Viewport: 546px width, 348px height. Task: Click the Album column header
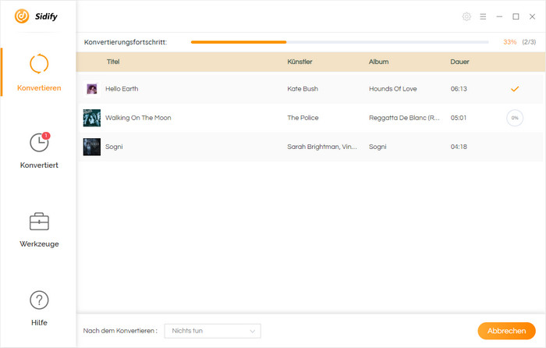[x=379, y=62]
